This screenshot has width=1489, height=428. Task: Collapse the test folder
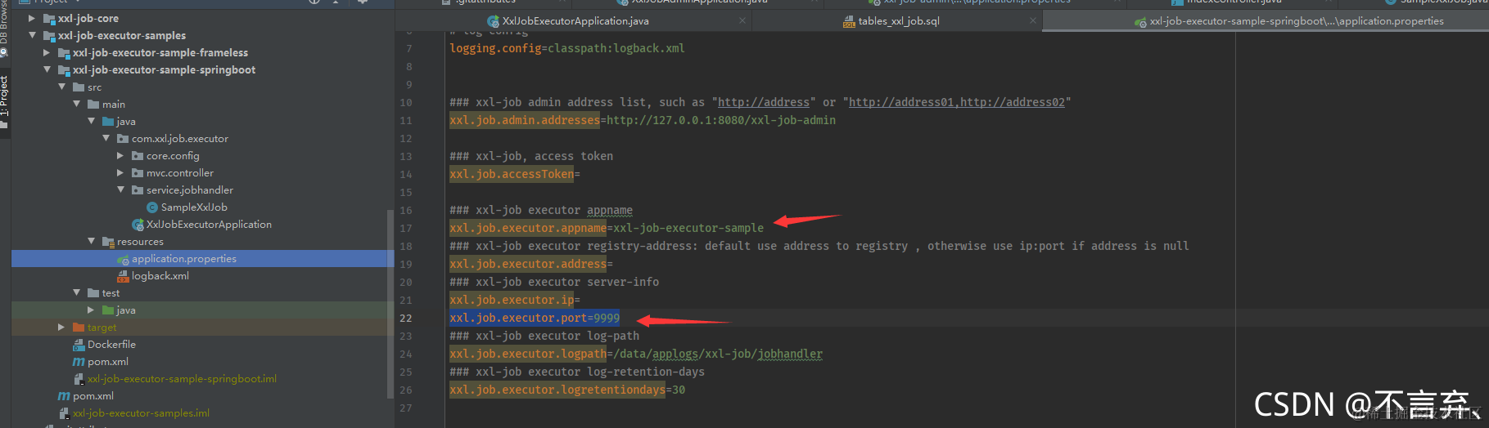[x=76, y=292]
